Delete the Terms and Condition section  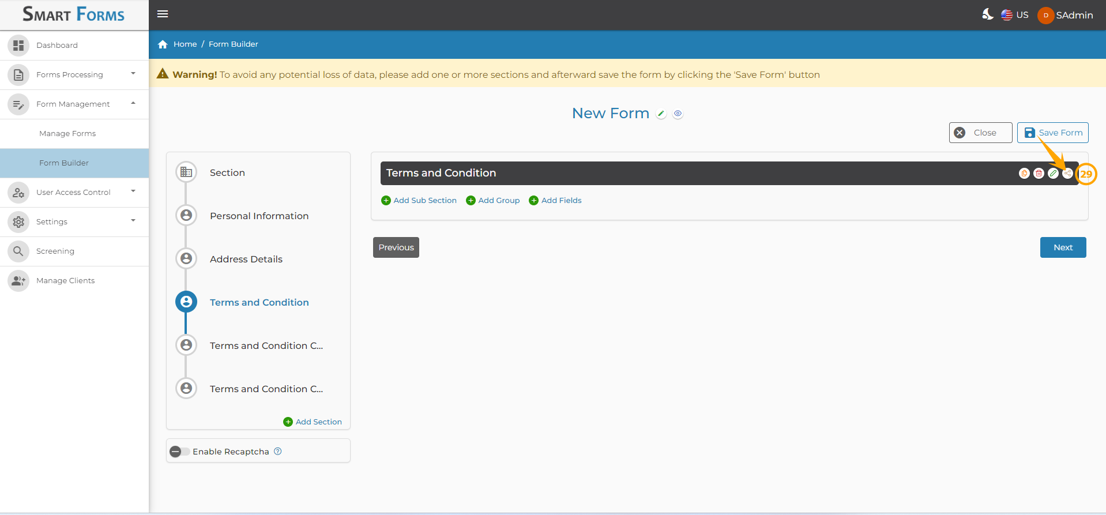[x=1039, y=173]
